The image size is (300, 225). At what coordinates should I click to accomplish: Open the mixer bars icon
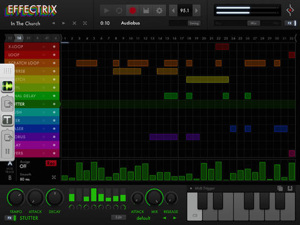tap(146, 11)
